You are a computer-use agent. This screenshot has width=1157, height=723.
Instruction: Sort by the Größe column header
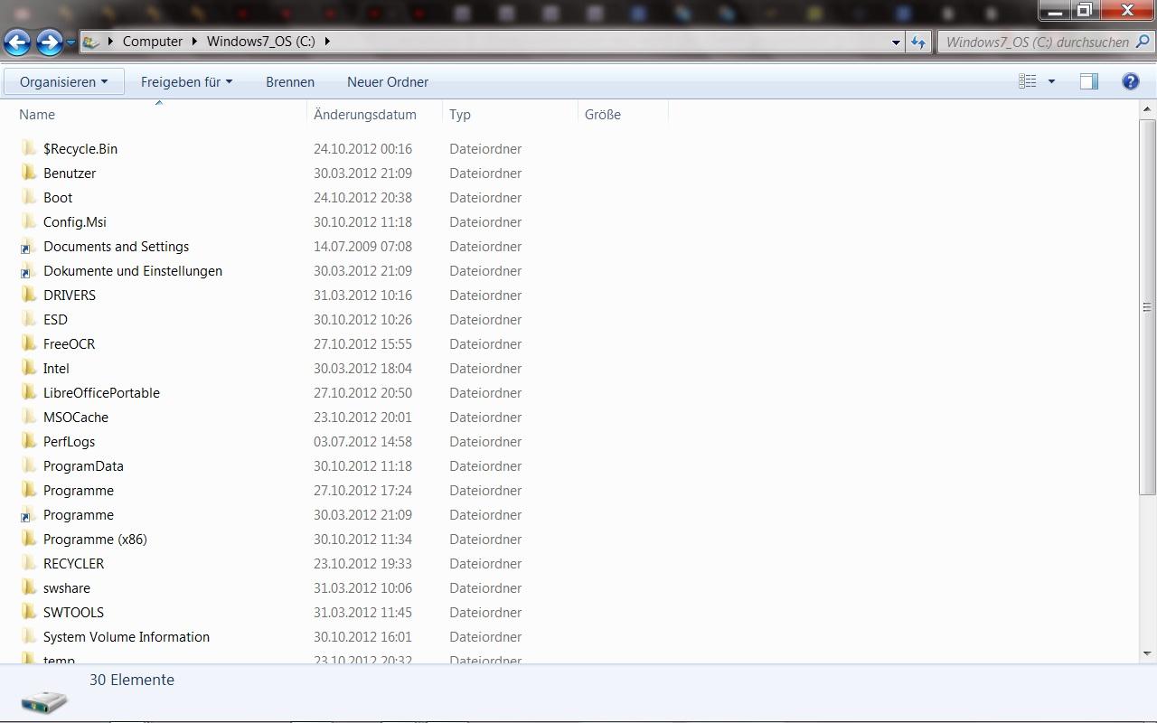tap(624, 114)
